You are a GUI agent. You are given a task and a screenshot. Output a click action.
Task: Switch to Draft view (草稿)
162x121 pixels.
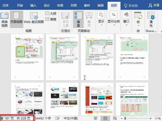[x=51, y=19]
